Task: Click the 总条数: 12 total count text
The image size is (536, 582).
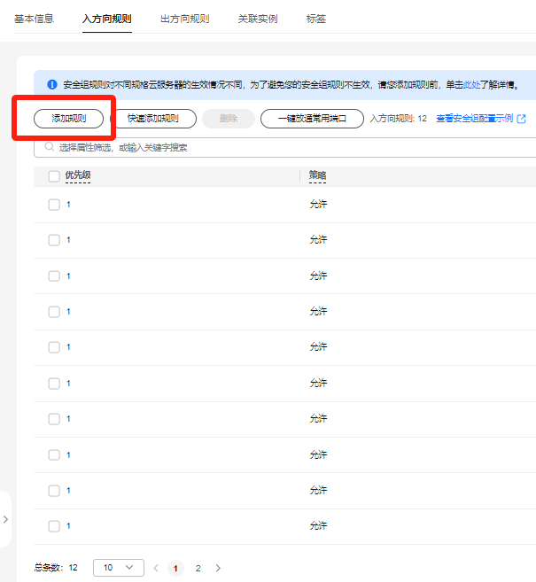Action: pyautogui.click(x=56, y=568)
